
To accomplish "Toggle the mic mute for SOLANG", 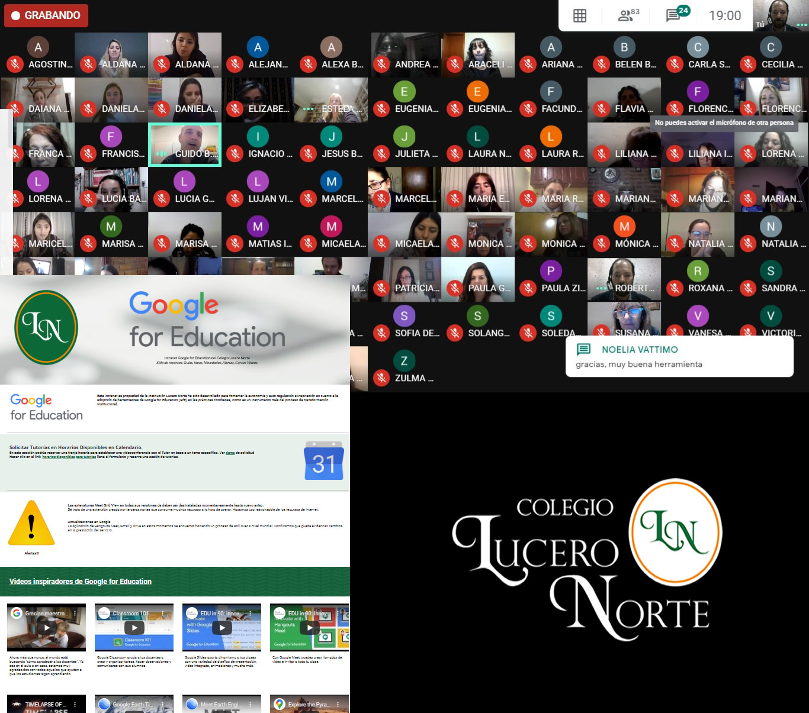I will (455, 333).
